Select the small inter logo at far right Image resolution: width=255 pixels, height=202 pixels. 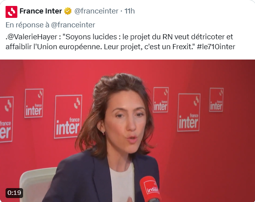point(216,100)
